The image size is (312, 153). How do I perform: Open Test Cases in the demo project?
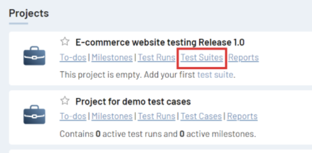[201, 116]
